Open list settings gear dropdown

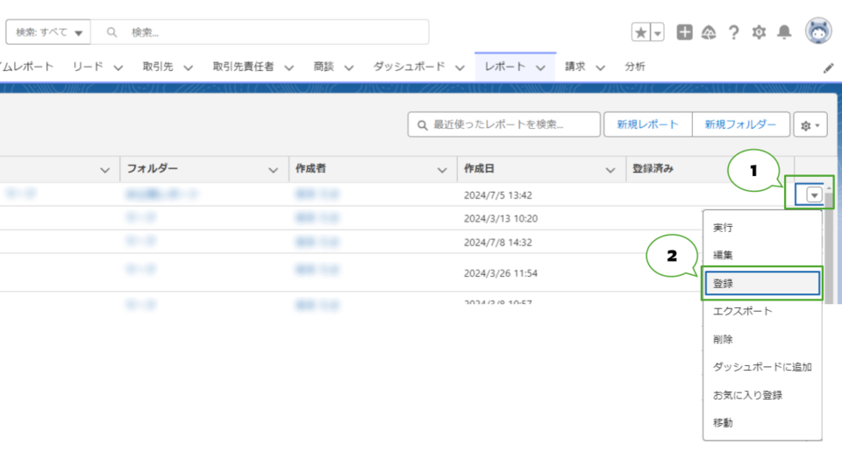coord(810,125)
